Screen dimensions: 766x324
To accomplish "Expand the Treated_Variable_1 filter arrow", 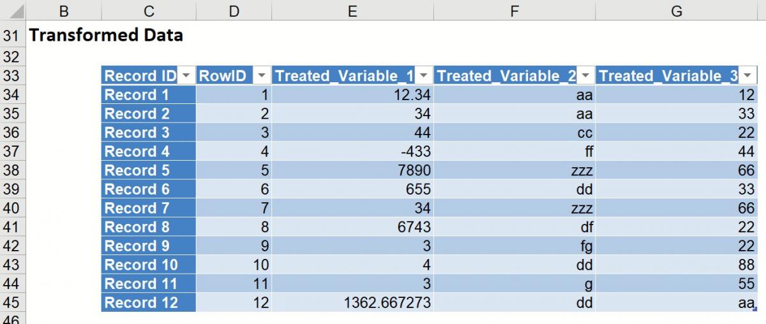I will (x=423, y=76).
